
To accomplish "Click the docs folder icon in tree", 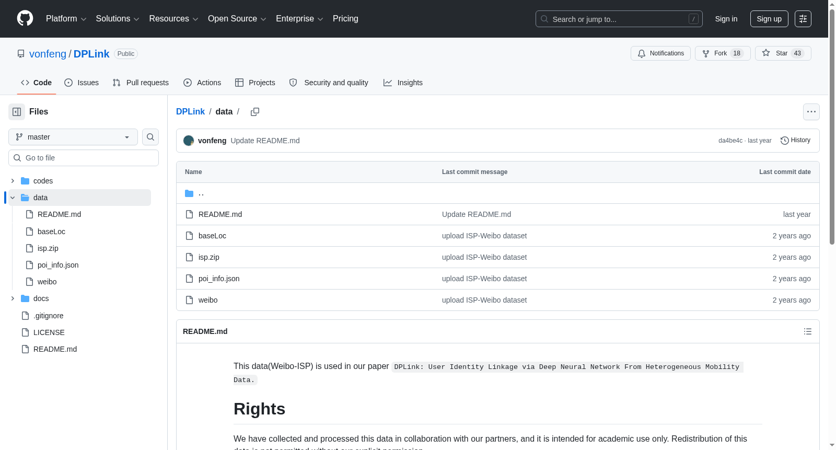I will pos(25,298).
